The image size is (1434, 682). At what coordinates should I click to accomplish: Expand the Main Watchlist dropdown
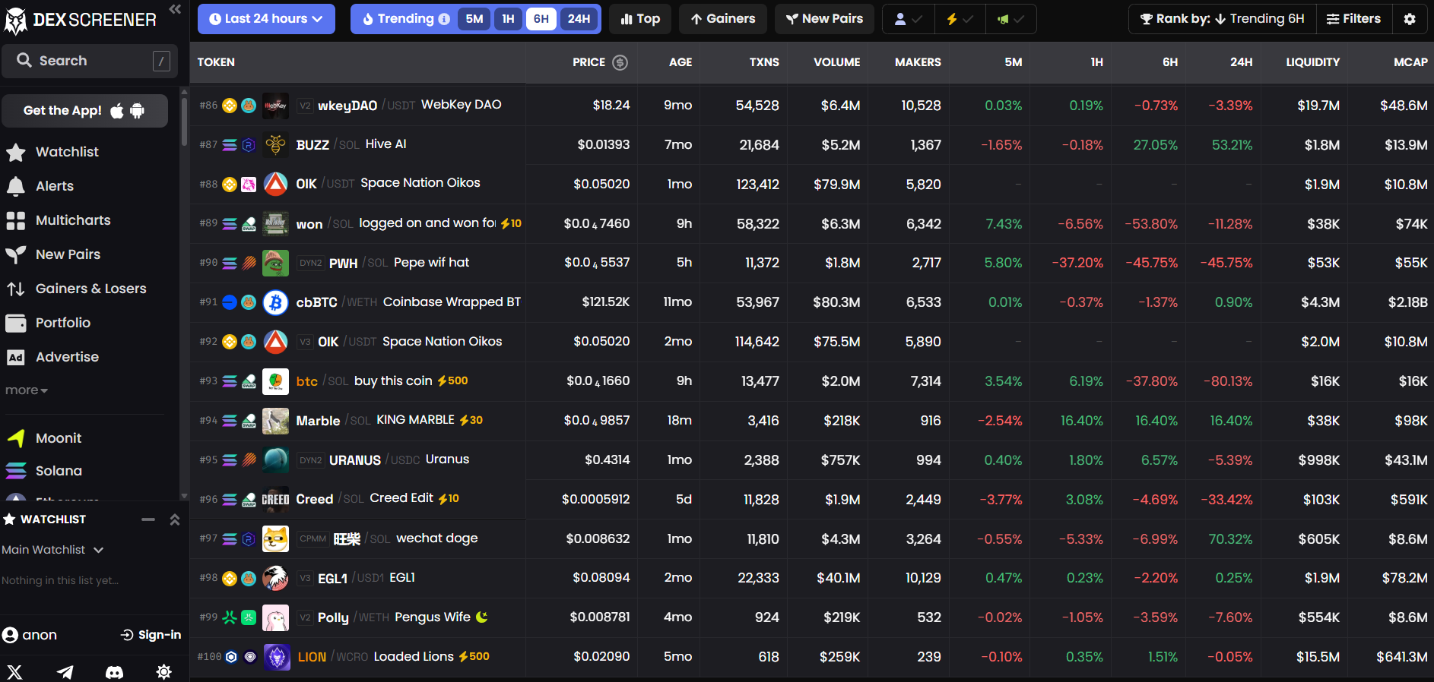coord(52,550)
